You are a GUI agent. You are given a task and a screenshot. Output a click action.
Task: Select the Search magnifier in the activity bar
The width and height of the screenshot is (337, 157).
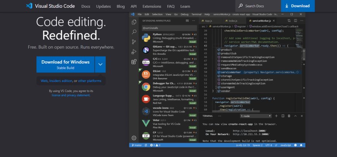coord(134,32)
